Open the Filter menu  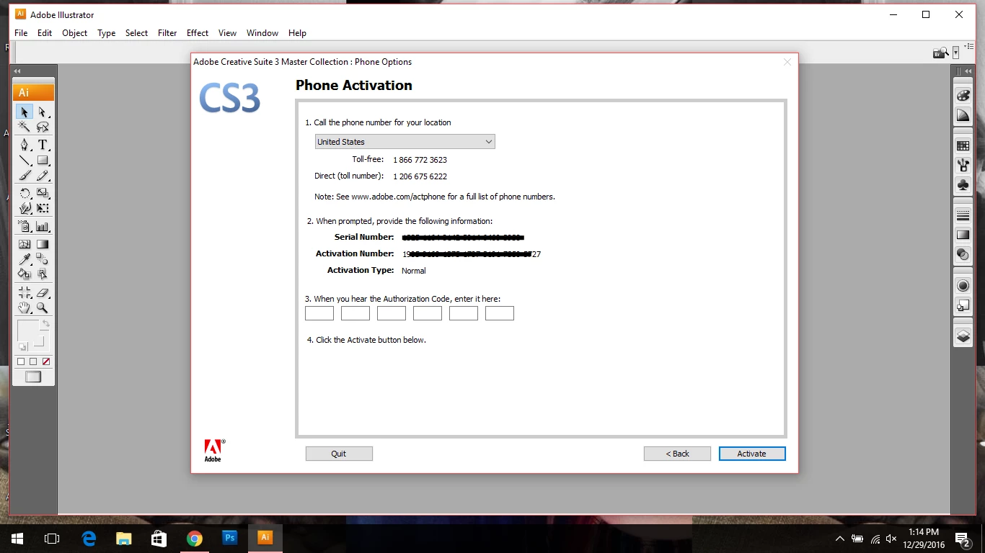click(167, 33)
